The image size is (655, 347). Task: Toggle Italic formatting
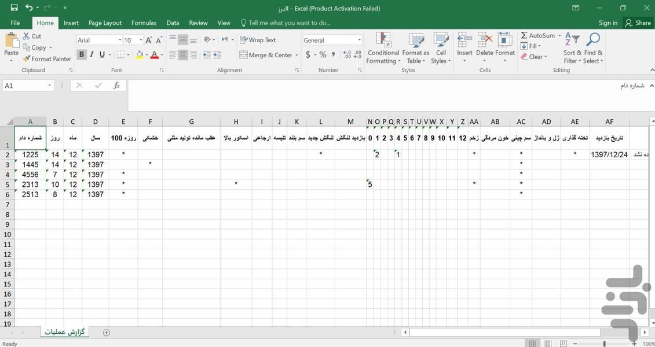pos(92,54)
